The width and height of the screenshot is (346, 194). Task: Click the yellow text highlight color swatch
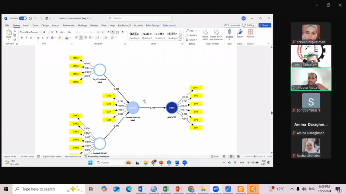click(x=60, y=38)
